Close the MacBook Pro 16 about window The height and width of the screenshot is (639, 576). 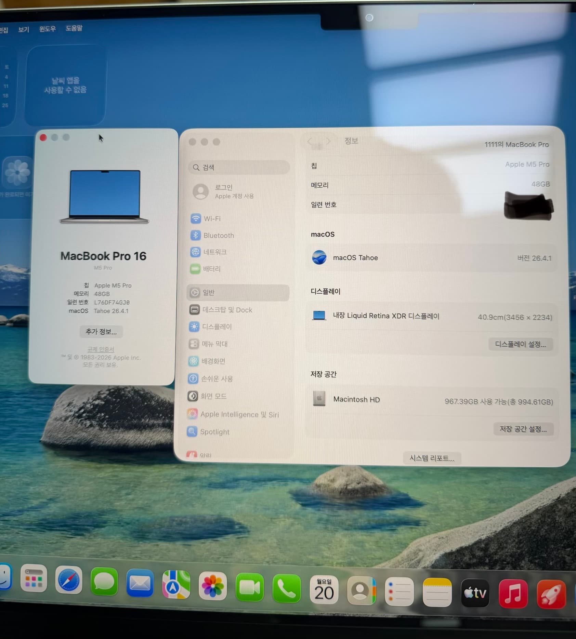(x=43, y=137)
